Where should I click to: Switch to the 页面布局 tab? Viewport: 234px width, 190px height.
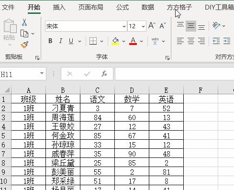[91, 7]
